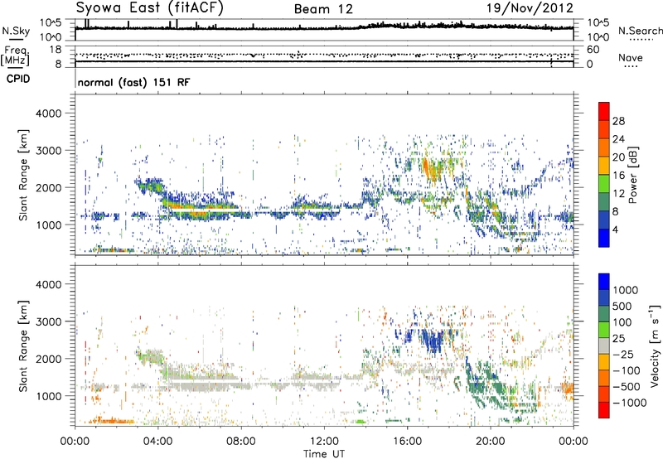Click the date '19/Nov/2012'
663x459 pixels.
coord(530,7)
